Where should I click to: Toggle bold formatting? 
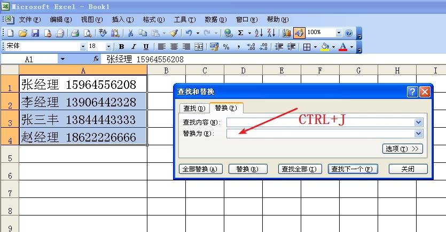(121, 47)
